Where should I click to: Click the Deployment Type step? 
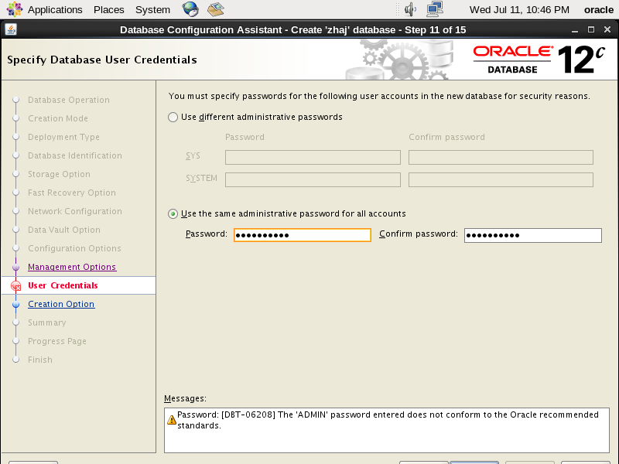pyautogui.click(x=63, y=138)
